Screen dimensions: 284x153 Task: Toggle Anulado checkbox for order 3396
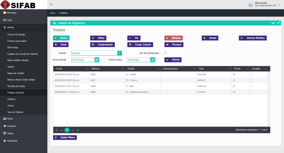[252, 74]
